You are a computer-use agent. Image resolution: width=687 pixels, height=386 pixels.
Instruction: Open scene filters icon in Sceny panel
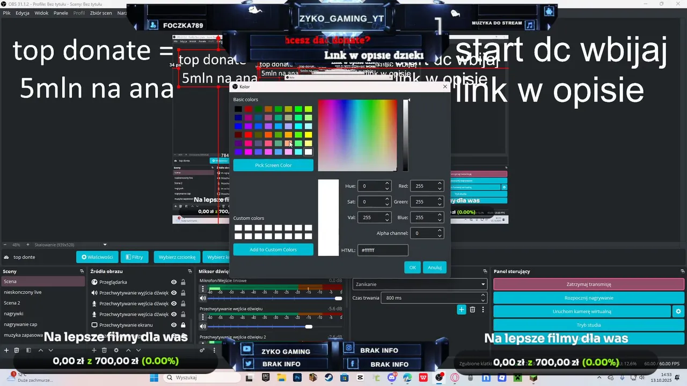pos(28,350)
